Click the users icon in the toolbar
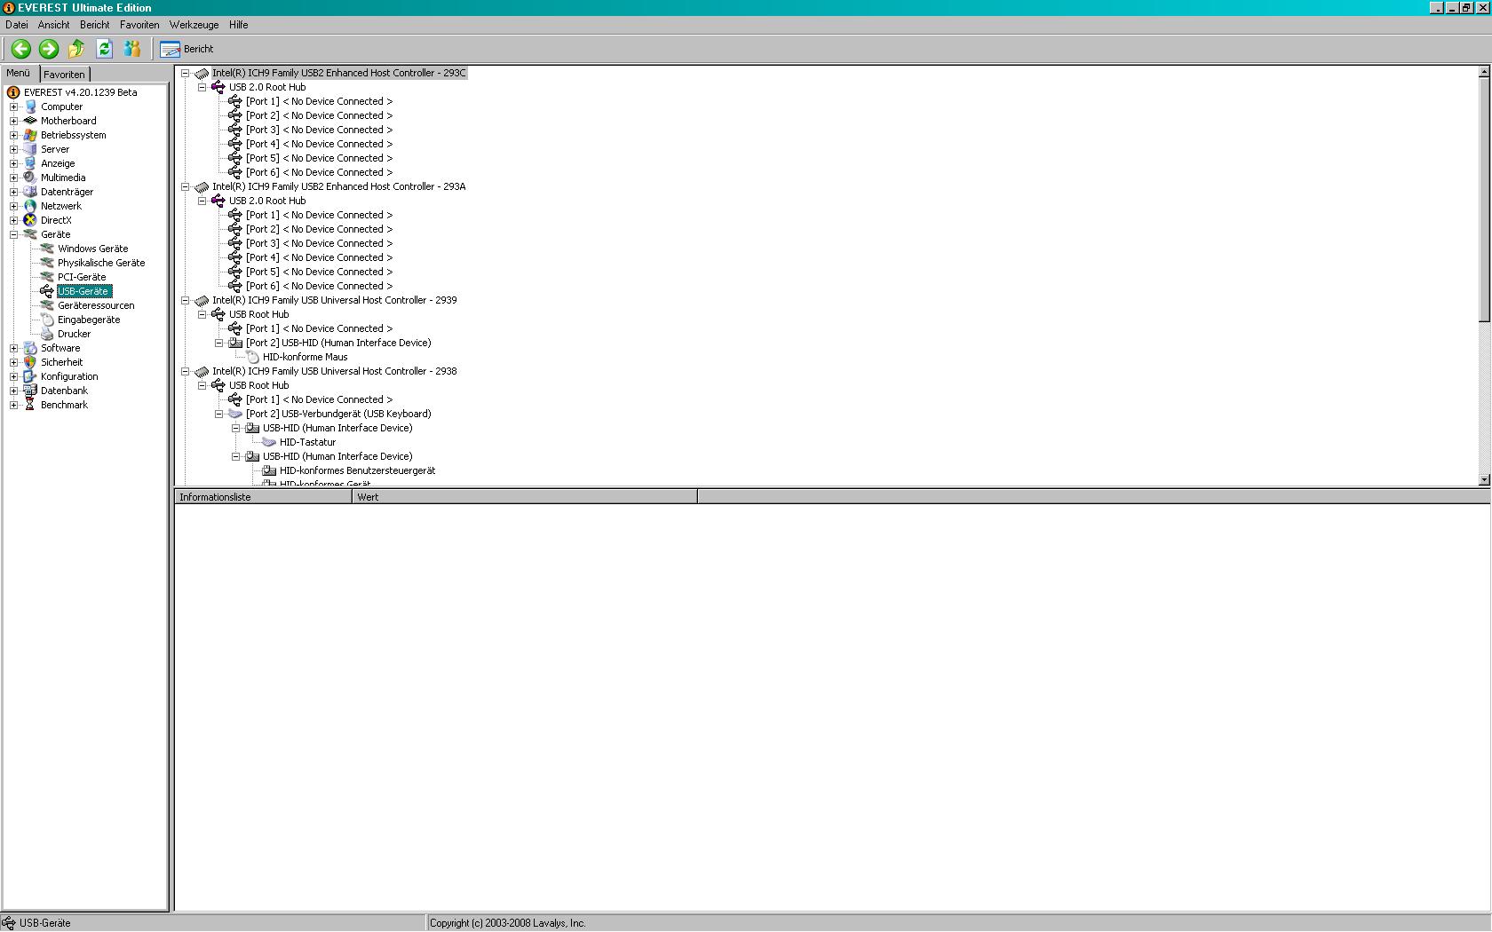This screenshot has height=932, width=1492. coord(132,49)
